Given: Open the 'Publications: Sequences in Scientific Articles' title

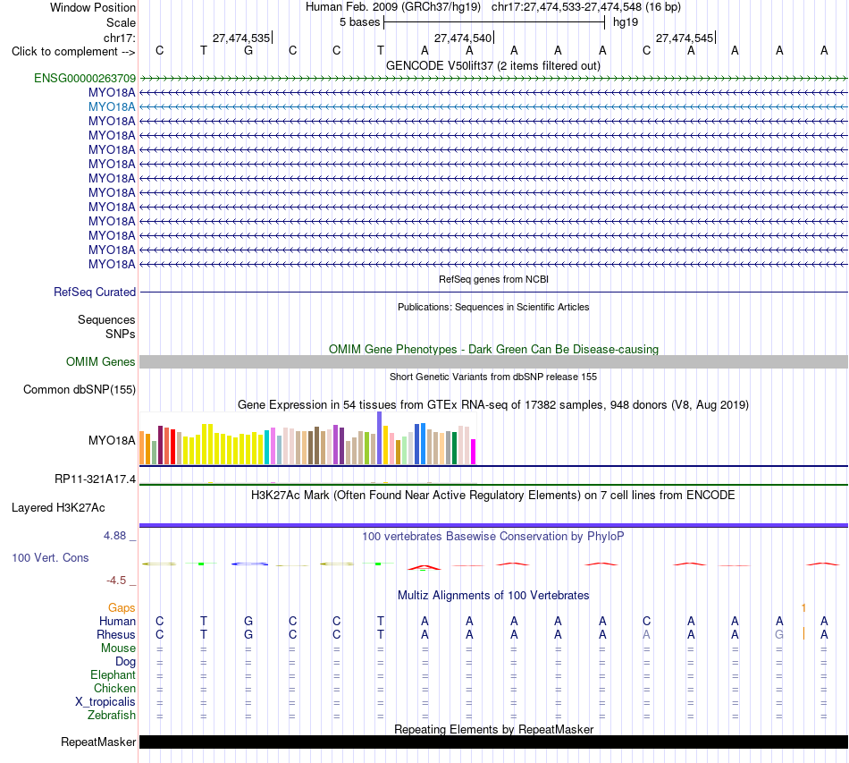Looking at the screenshot, I should click(493, 308).
